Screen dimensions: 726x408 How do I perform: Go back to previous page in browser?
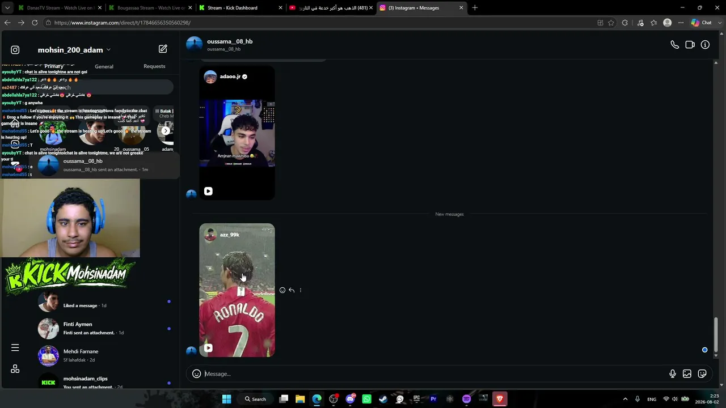pyautogui.click(x=7, y=23)
